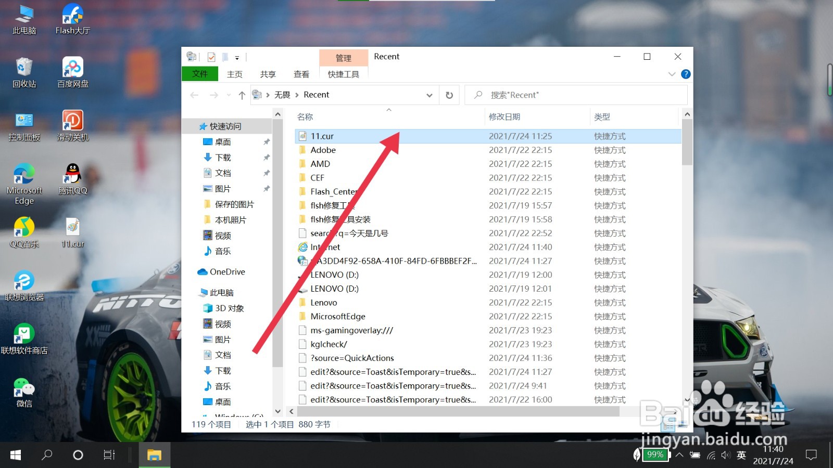Select the 腾讯QQ desktop icon
This screenshot has width=833, height=468.
click(x=72, y=179)
